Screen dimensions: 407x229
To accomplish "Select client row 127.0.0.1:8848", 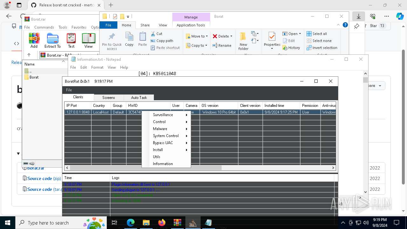I will tap(200, 112).
